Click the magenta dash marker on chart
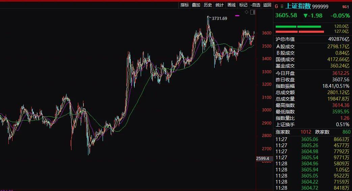Screen dimensions: 352x191 pos(237,16)
